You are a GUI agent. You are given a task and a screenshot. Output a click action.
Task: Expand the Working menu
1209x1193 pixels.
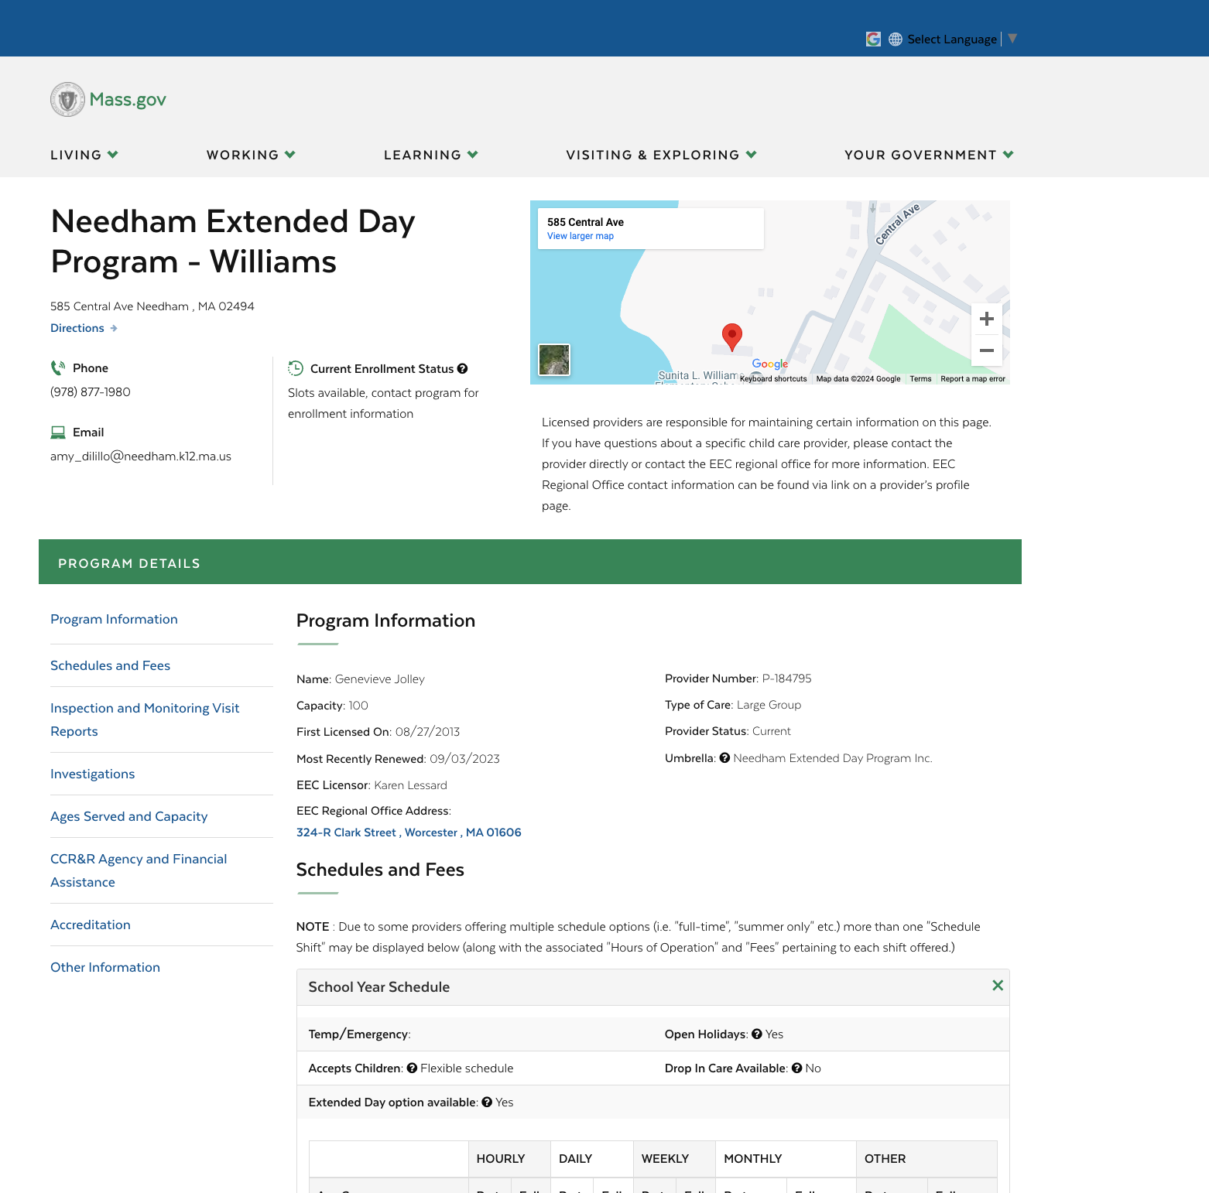[251, 155]
